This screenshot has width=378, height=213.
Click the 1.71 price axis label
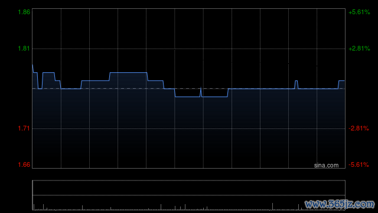24,128
